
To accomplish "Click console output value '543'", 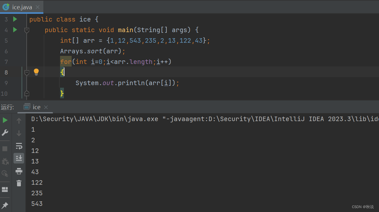I will (x=37, y=204).
